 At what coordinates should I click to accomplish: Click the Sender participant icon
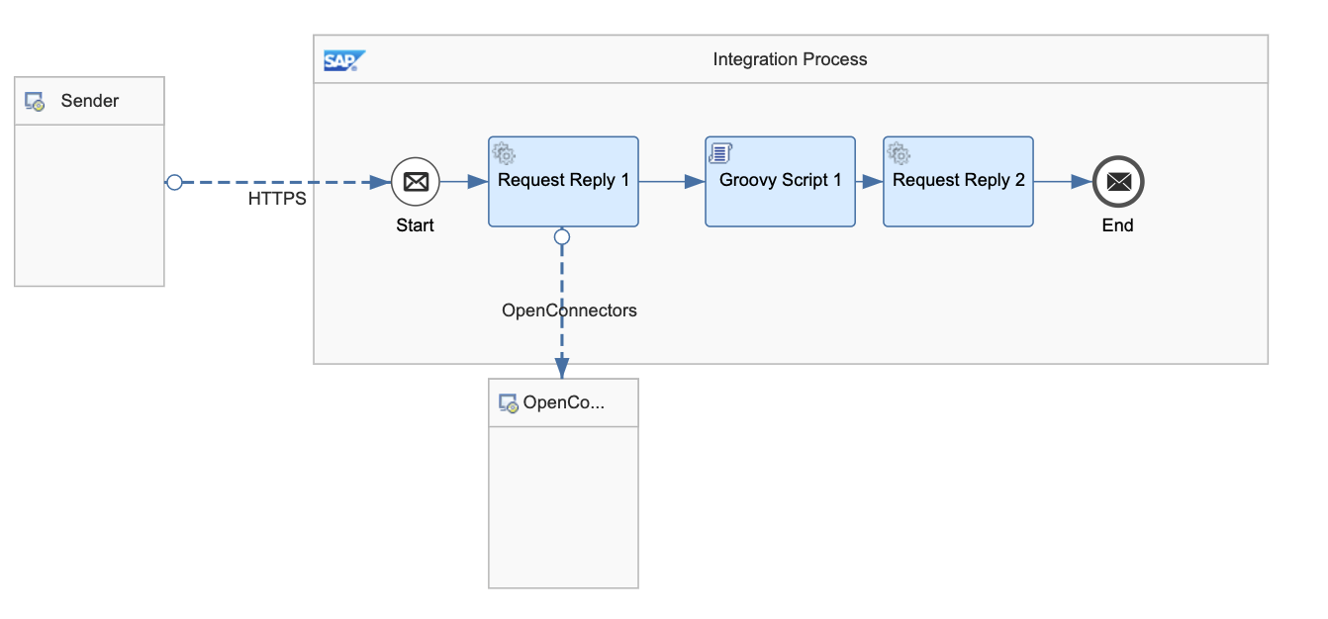tap(35, 101)
